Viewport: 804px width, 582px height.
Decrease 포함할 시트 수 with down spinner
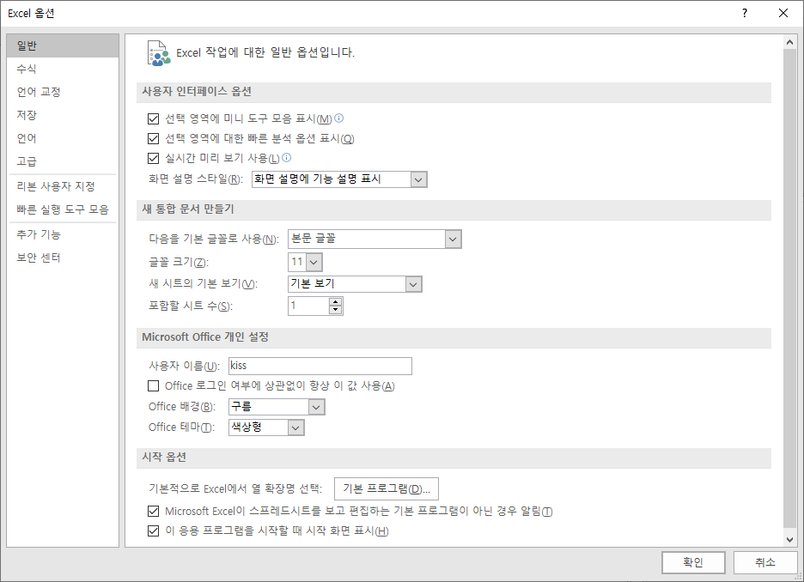click(335, 309)
